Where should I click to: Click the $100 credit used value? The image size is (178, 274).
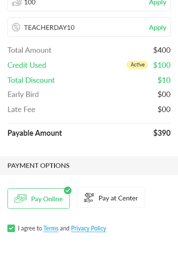(162, 65)
